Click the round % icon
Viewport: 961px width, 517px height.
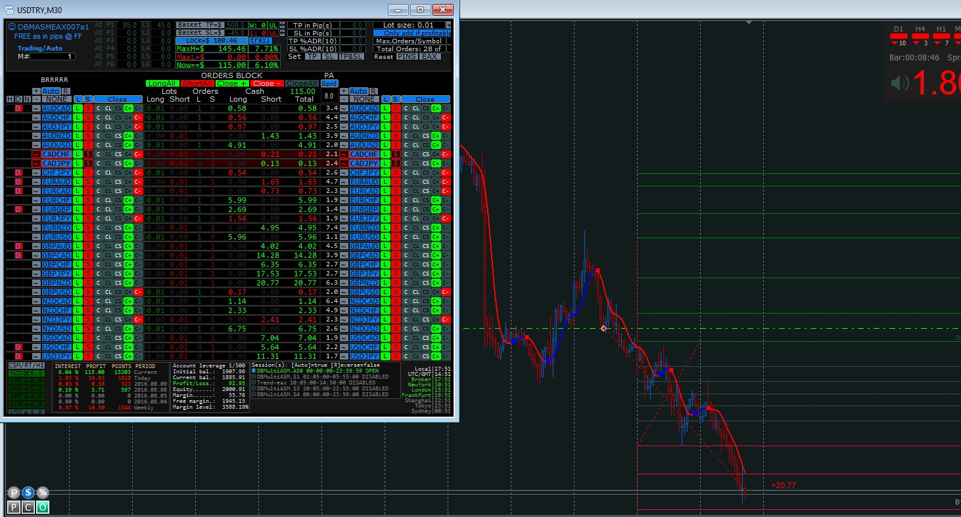43,492
